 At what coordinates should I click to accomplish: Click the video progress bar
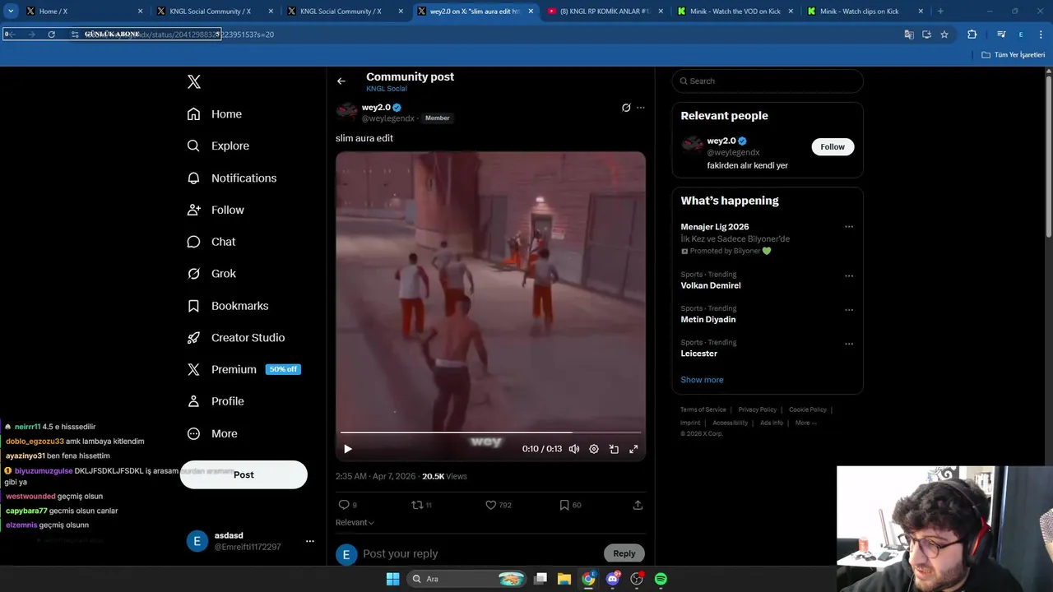(x=490, y=432)
